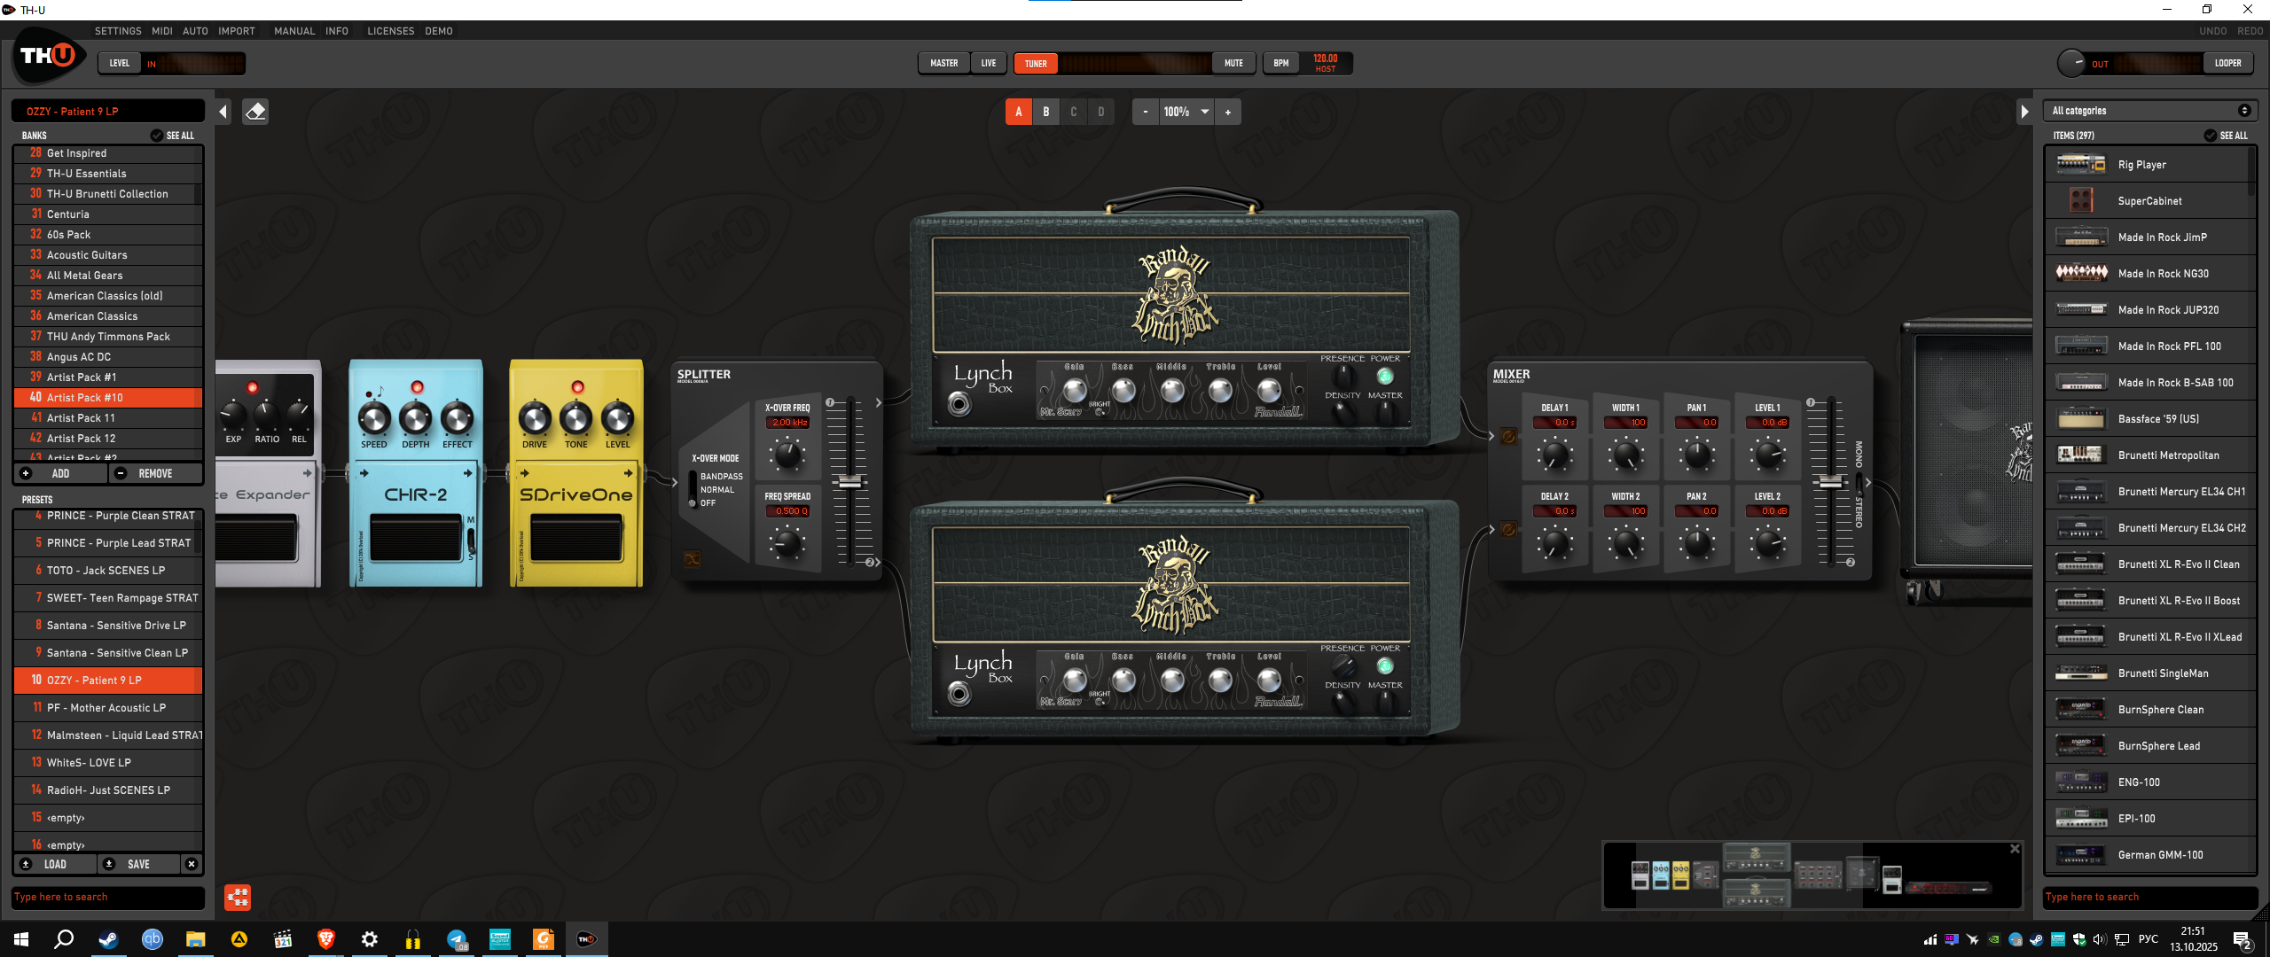Open the SETTINGS menu
The width and height of the screenshot is (2270, 957).
point(118,31)
